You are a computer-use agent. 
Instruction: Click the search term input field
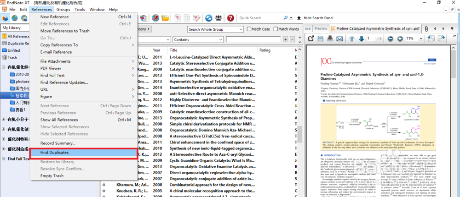click(253, 39)
